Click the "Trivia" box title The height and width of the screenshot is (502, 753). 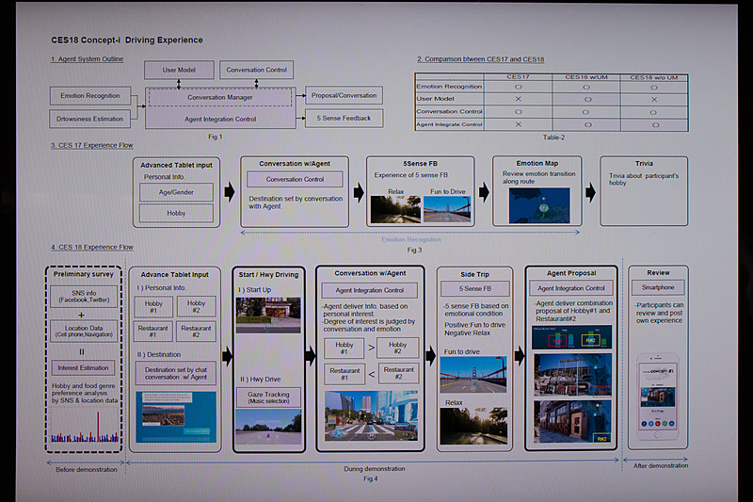pyautogui.click(x=644, y=163)
